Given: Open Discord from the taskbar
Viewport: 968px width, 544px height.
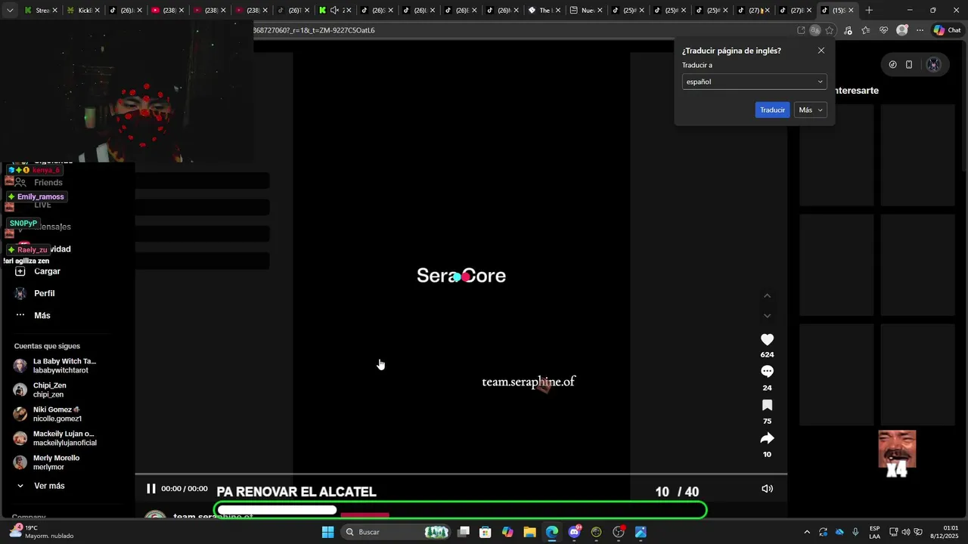Looking at the screenshot, I should point(574,532).
